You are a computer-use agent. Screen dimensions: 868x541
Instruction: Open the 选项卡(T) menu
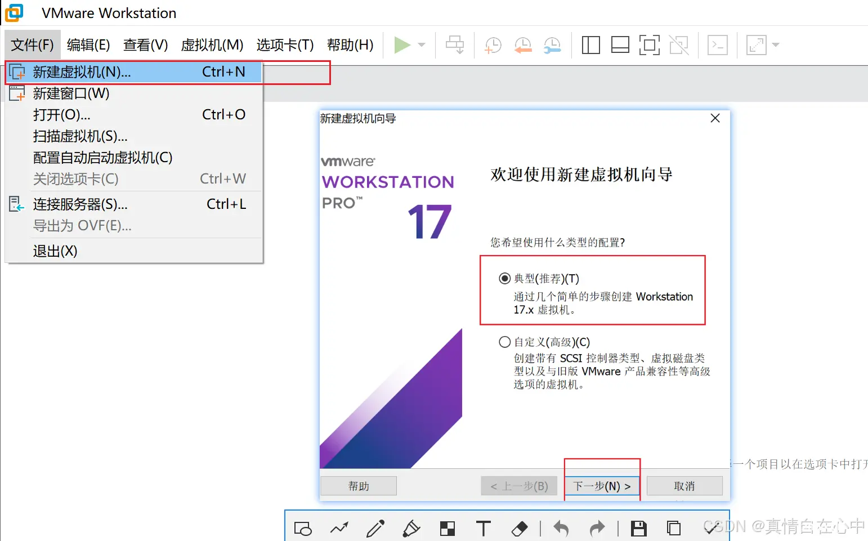285,45
